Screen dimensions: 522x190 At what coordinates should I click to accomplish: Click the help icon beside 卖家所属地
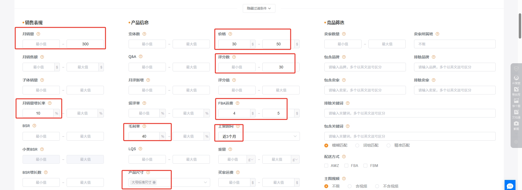coord(437,34)
